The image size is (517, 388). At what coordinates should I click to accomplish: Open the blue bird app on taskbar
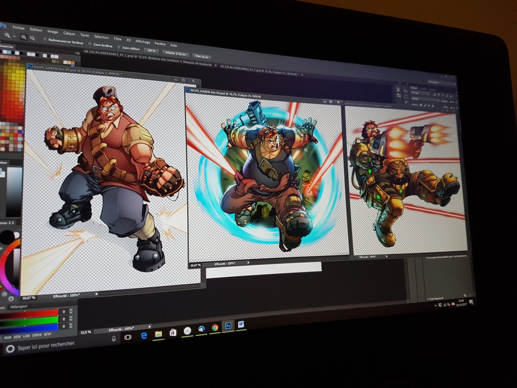[201, 329]
